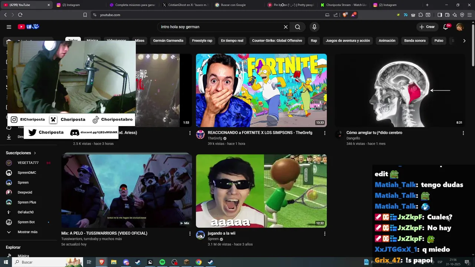Open the Crear button

[427, 27]
